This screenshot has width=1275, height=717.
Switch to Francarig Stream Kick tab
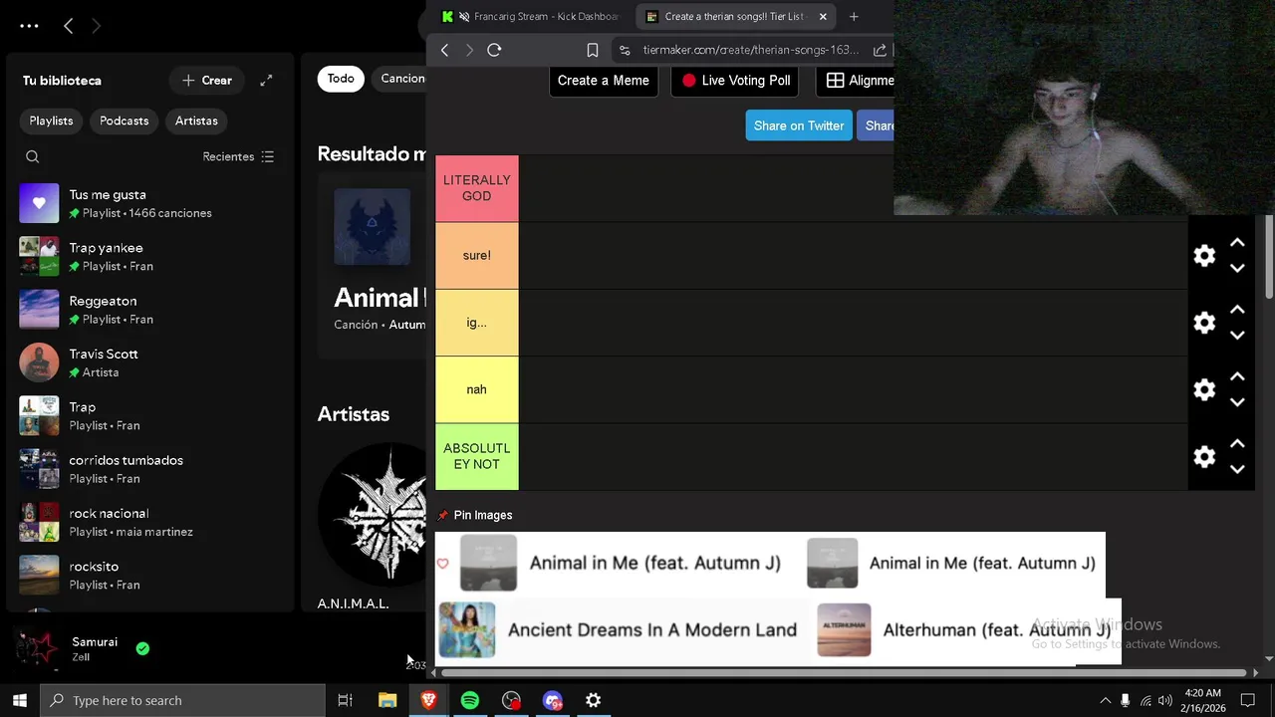pos(534,16)
